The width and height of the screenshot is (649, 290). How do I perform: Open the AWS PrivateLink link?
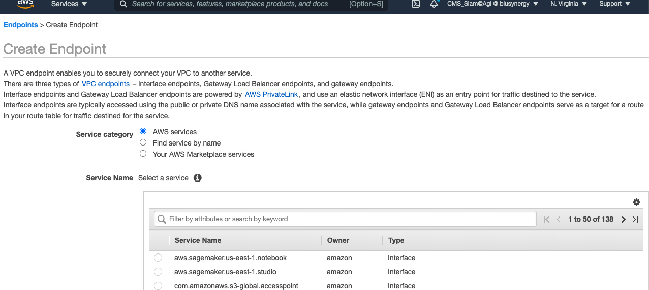pyautogui.click(x=271, y=94)
